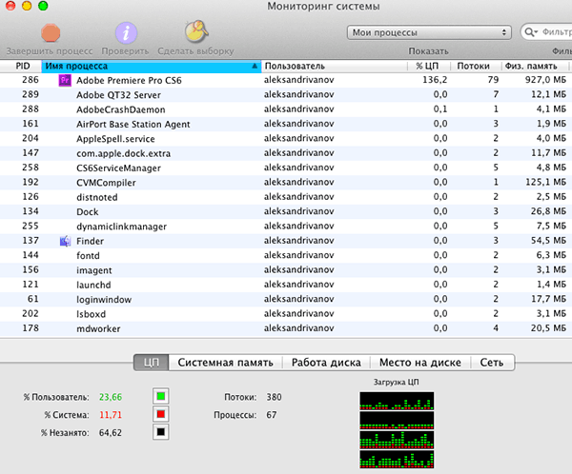
Task: Click the yellow minimize window button
Action: tap(27, 6)
